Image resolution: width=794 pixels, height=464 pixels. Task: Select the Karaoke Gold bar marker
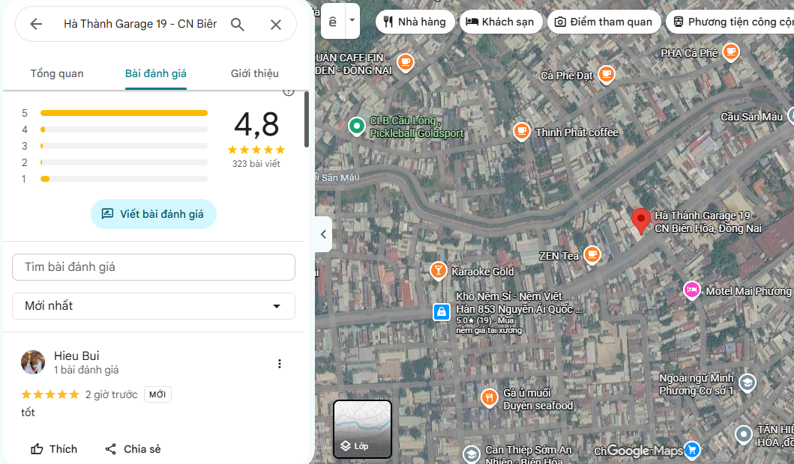[x=439, y=270]
